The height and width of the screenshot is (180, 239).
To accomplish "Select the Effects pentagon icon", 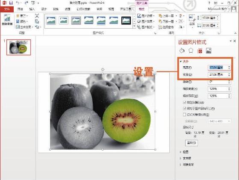I will click(191, 50).
